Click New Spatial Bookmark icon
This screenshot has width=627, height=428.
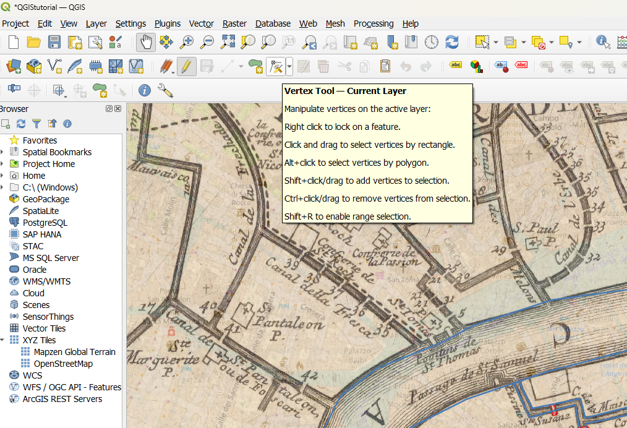pyautogui.click(x=392, y=42)
